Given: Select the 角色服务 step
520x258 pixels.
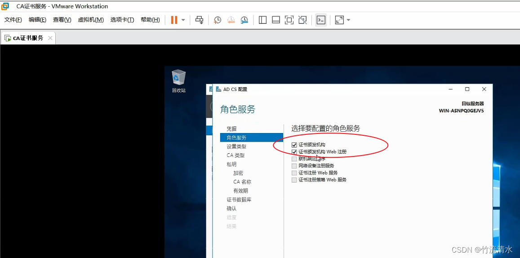Looking at the screenshot, I should point(251,138).
